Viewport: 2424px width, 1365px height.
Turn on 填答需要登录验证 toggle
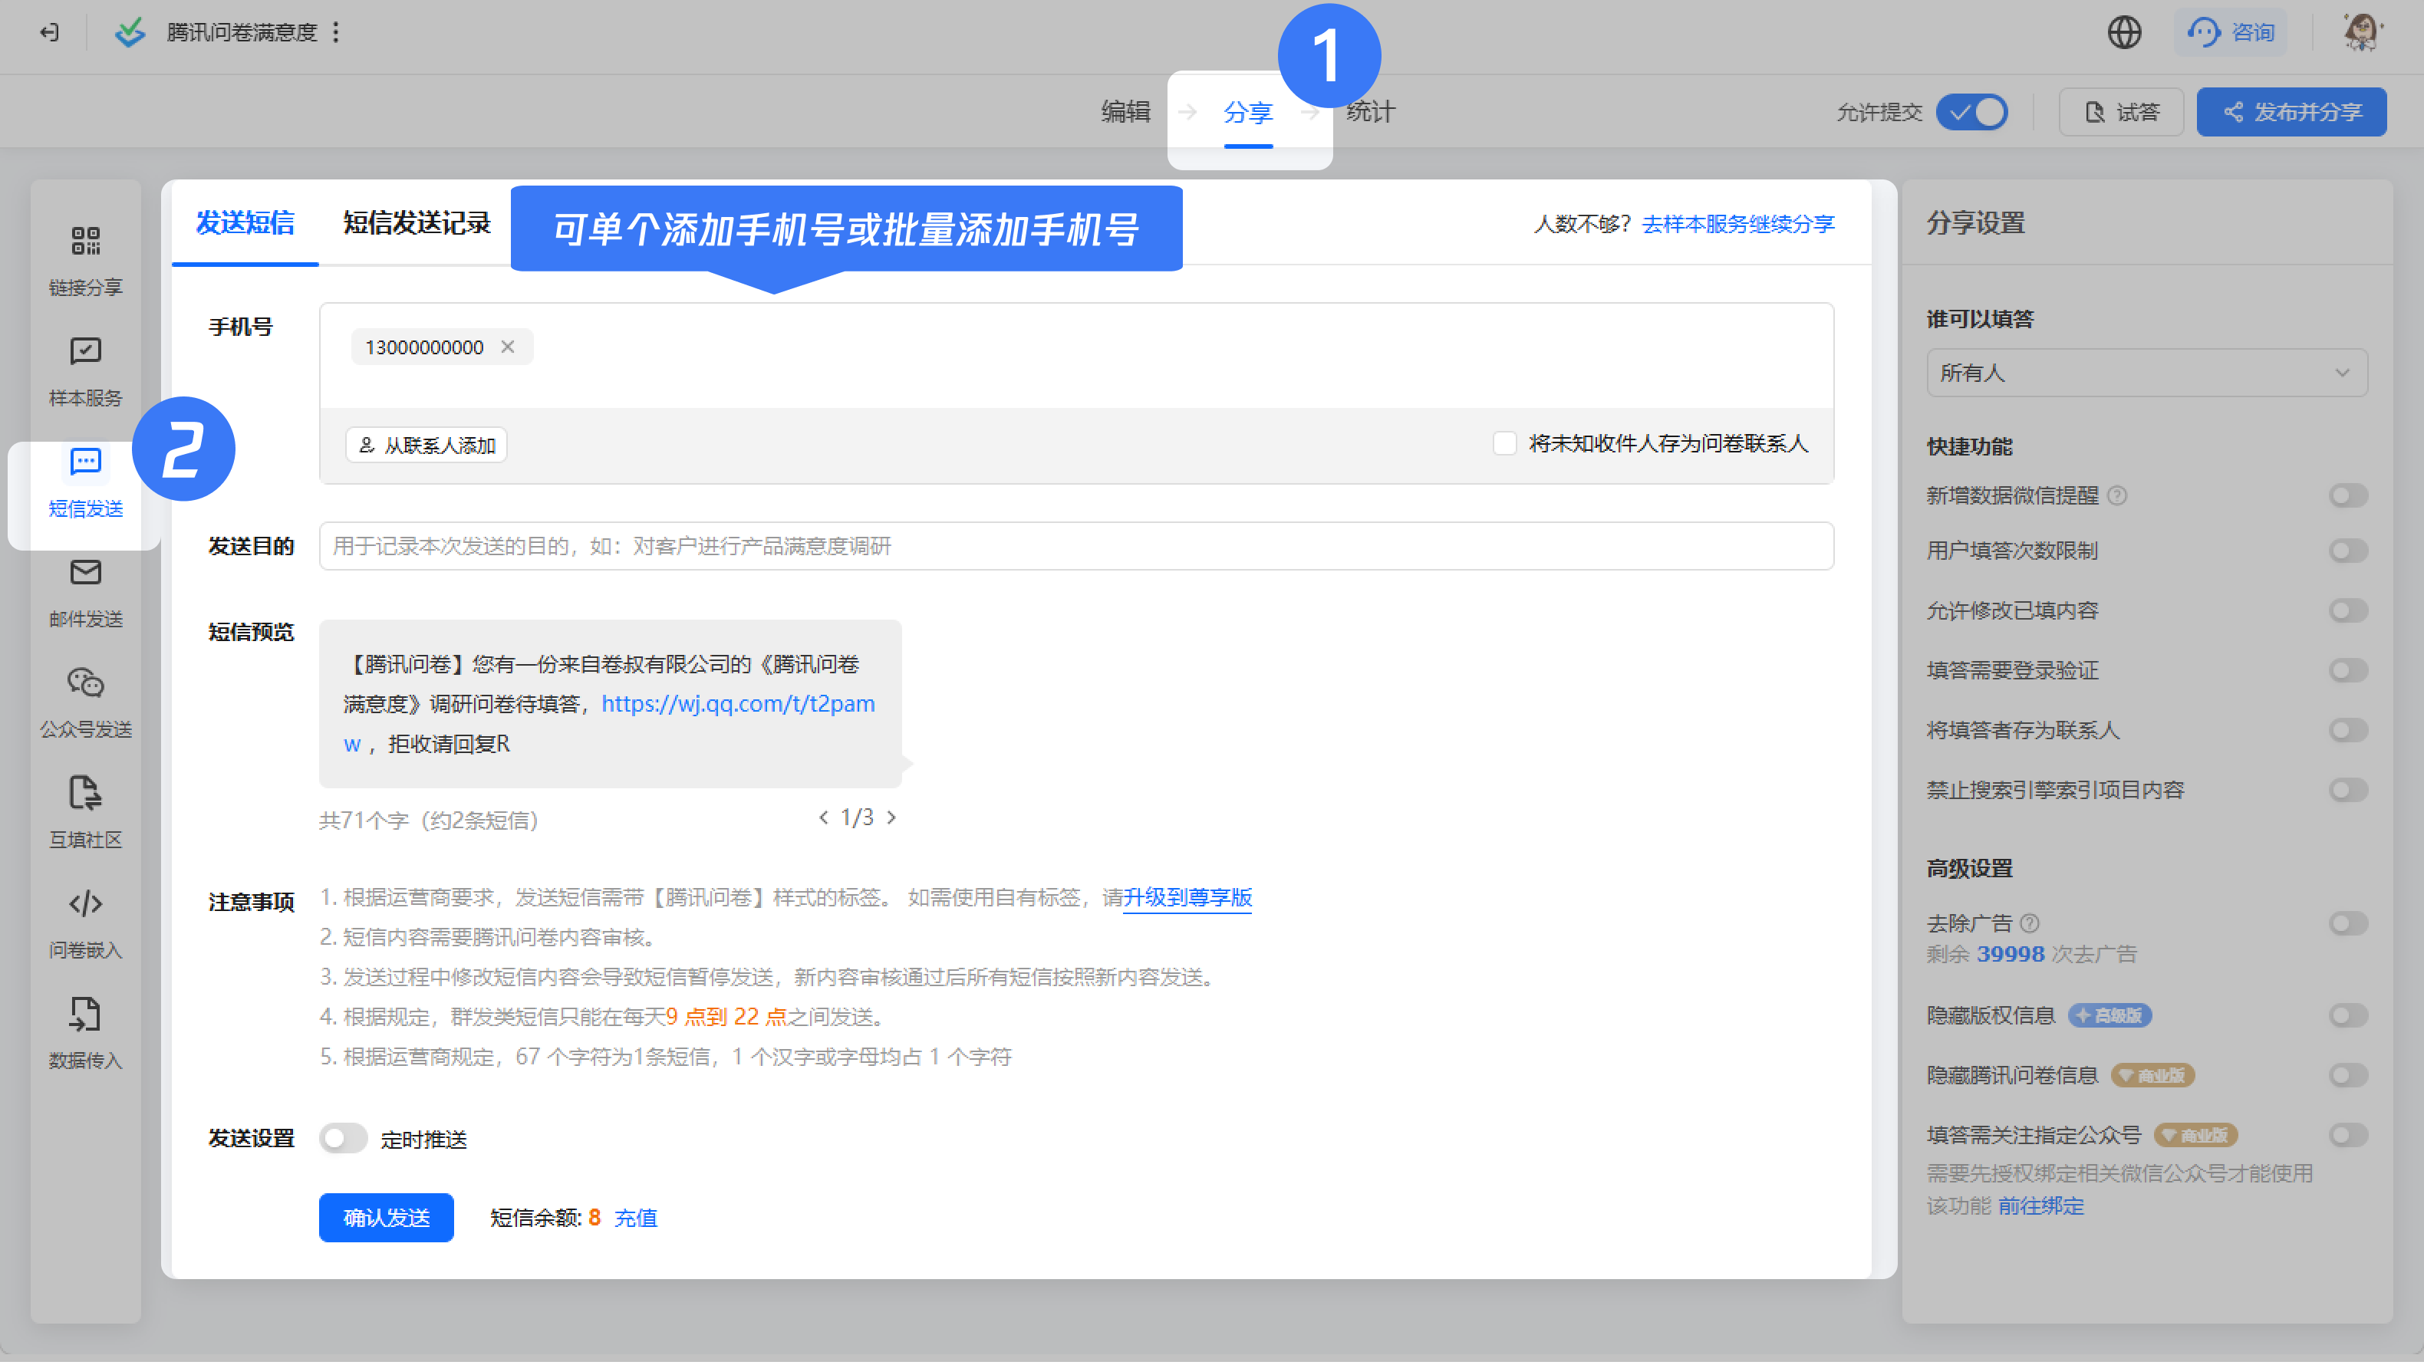2348,671
